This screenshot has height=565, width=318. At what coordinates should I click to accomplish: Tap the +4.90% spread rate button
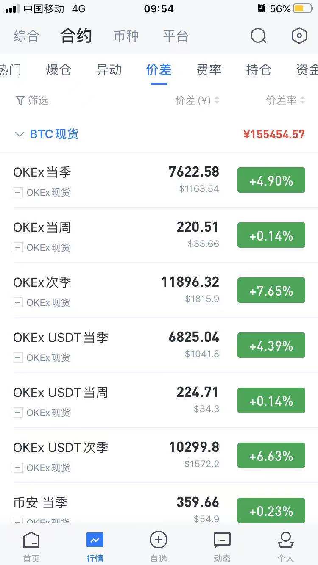271,180
